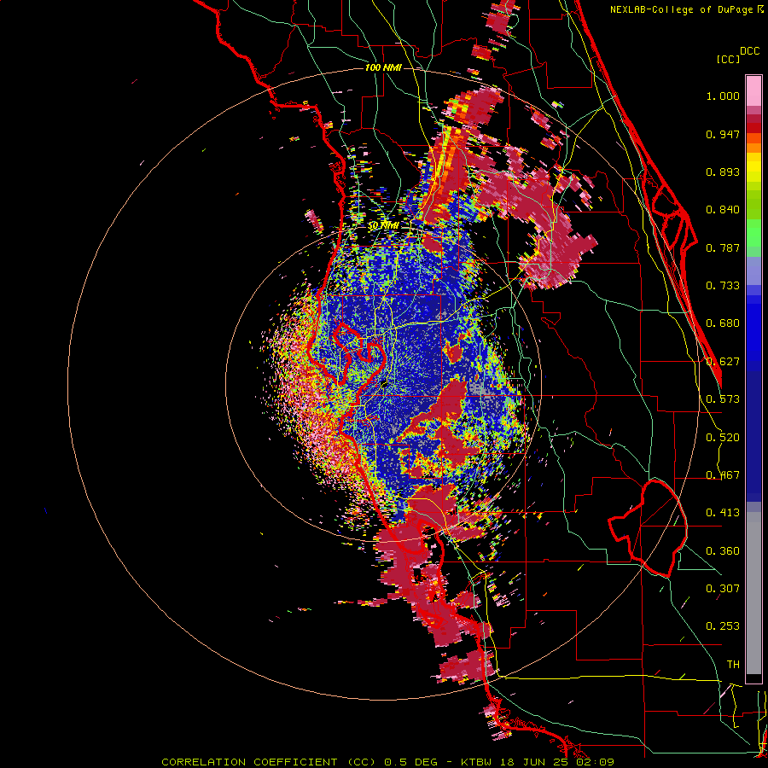Viewport: 768px width, 768px height.
Task: Pick the lavender band of the color scale
Action: 753,271
